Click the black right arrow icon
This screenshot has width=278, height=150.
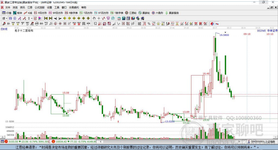pos(60,18)
